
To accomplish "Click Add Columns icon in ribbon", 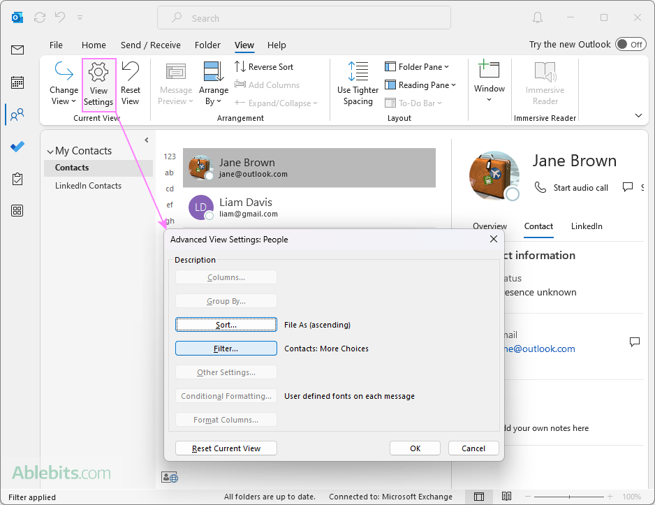I will [240, 85].
